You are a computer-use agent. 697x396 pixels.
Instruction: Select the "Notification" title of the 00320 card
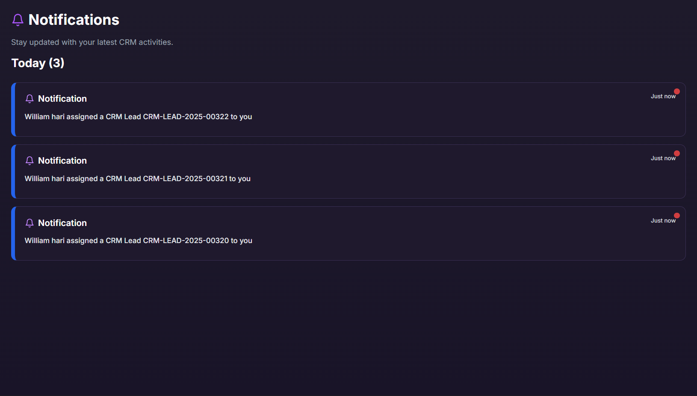click(62, 223)
